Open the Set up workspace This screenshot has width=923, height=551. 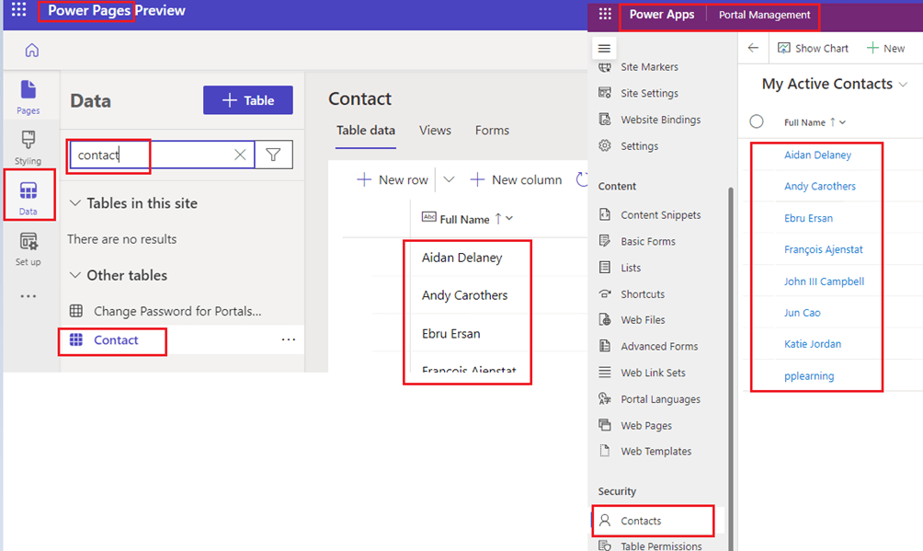click(28, 248)
